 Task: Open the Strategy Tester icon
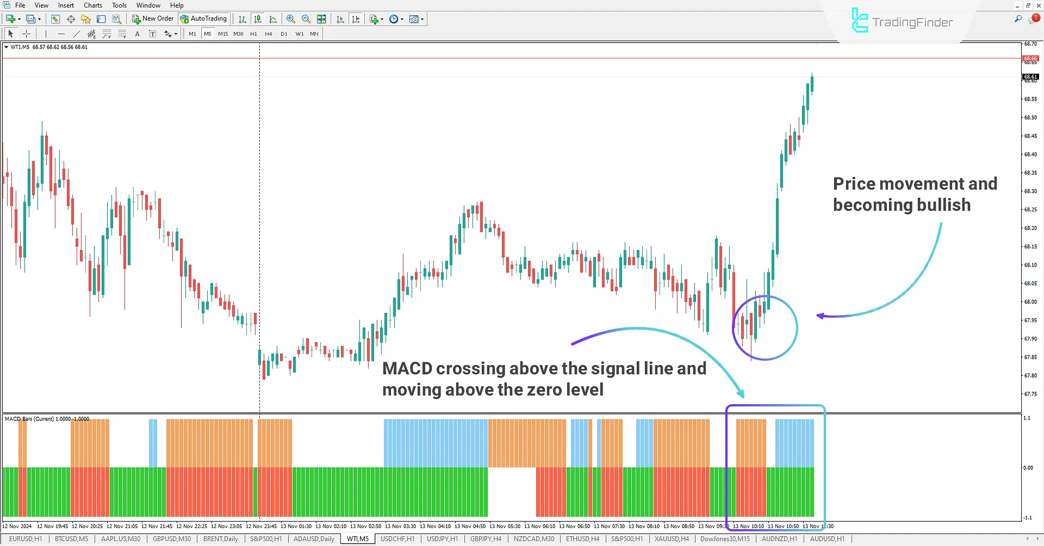click(116, 19)
